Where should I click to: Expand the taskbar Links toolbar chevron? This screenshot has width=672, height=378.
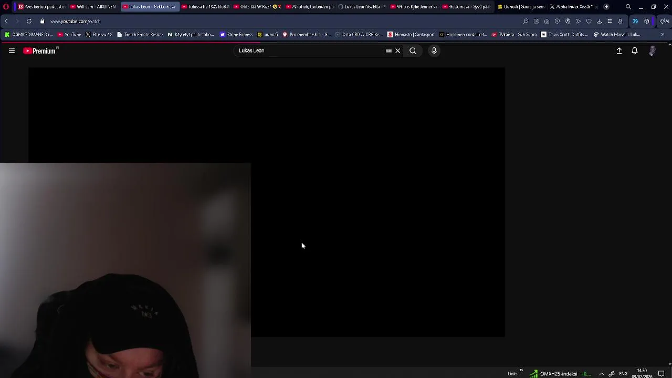tap(521, 371)
